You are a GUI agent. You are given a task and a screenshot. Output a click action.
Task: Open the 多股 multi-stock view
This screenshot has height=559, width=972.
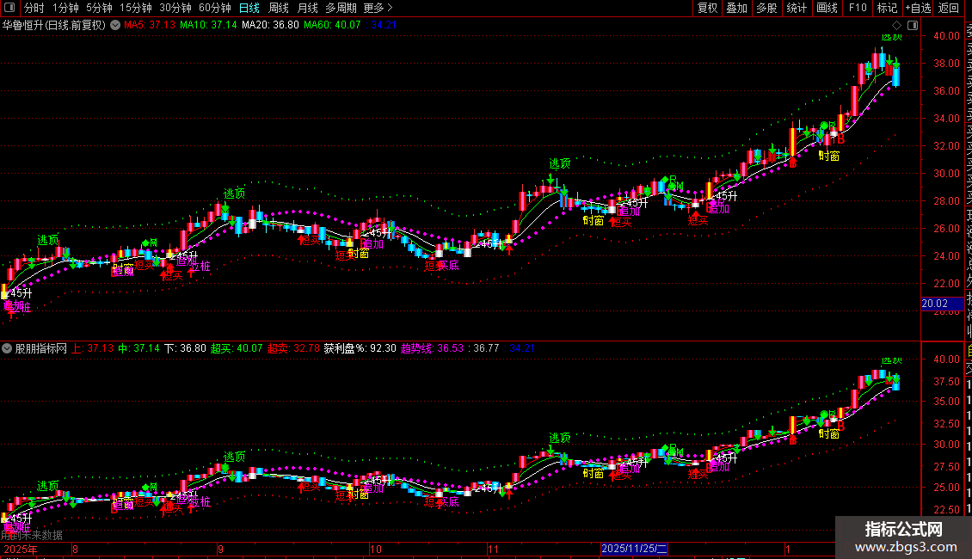pos(766,8)
